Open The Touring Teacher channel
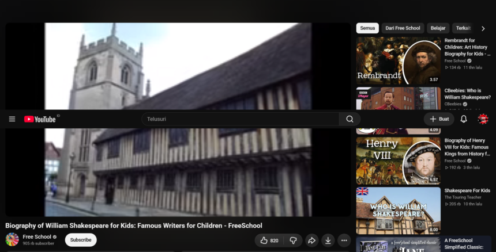Image resolution: width=496 pixels, height=252 pixels. point(463,197)
